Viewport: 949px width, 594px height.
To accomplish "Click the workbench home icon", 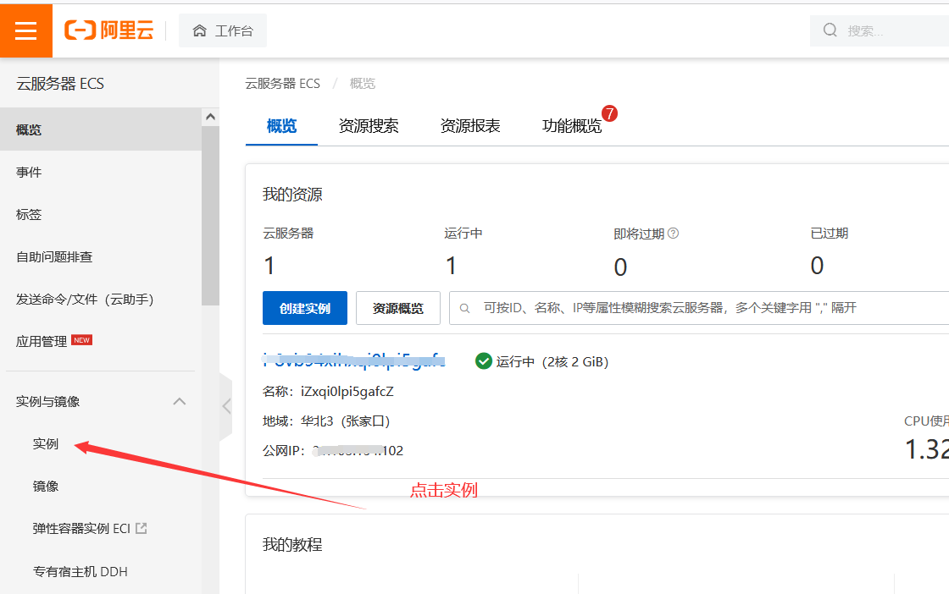I will coord(200,30).
